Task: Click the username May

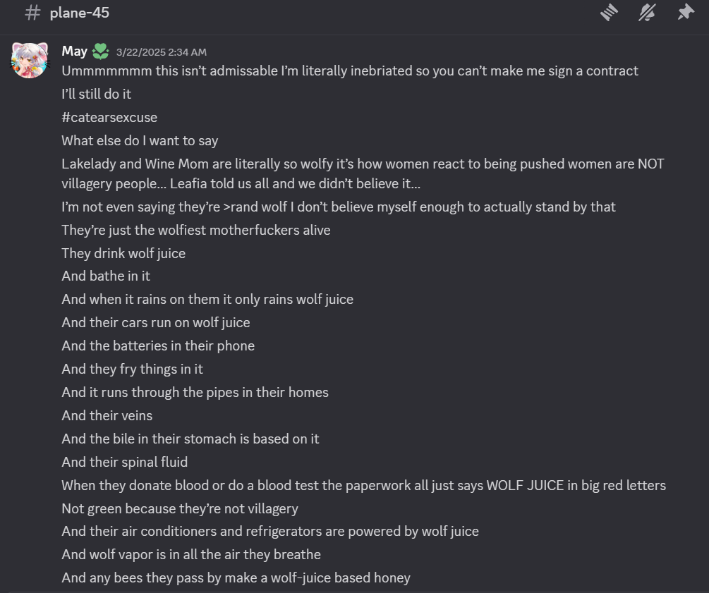Action: tap(74, 51)
